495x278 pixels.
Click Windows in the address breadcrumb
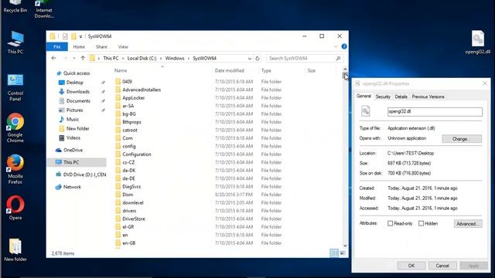175,59
